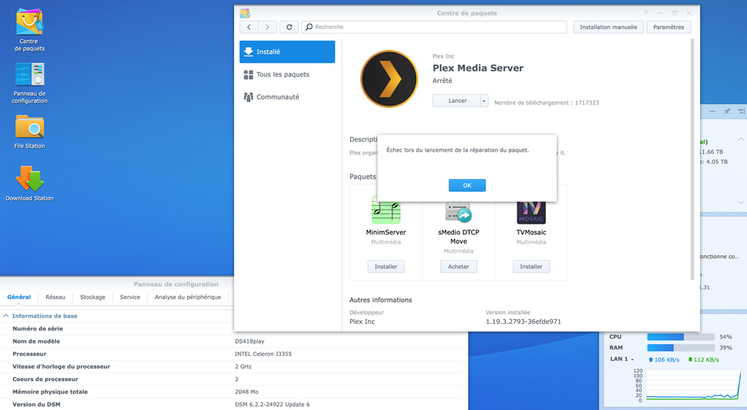The width and height of the screenshot is (747, 410).
Task: Go back in Centre de paquets
Action: coord(249,27)
